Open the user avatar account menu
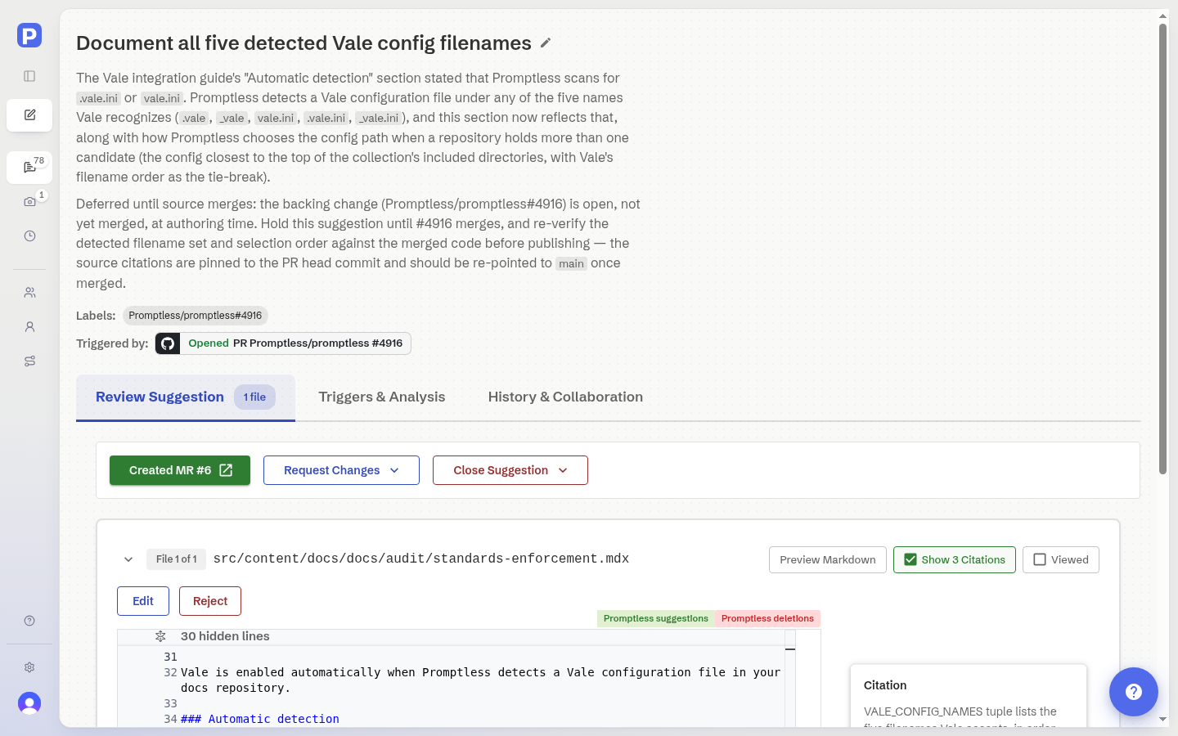Viewport: 1178px width, 736px height. [29, 703]
